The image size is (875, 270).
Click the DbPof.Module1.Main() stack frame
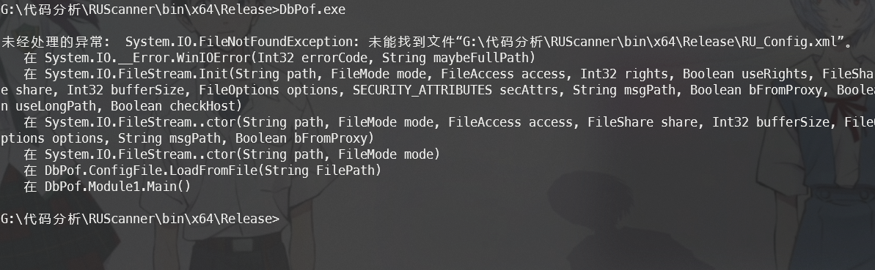(118, 187)
